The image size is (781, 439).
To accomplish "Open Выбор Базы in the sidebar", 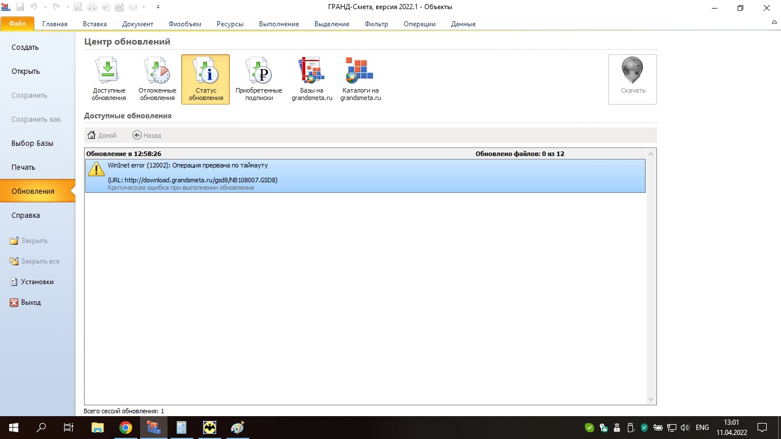I will click(37, 143).
